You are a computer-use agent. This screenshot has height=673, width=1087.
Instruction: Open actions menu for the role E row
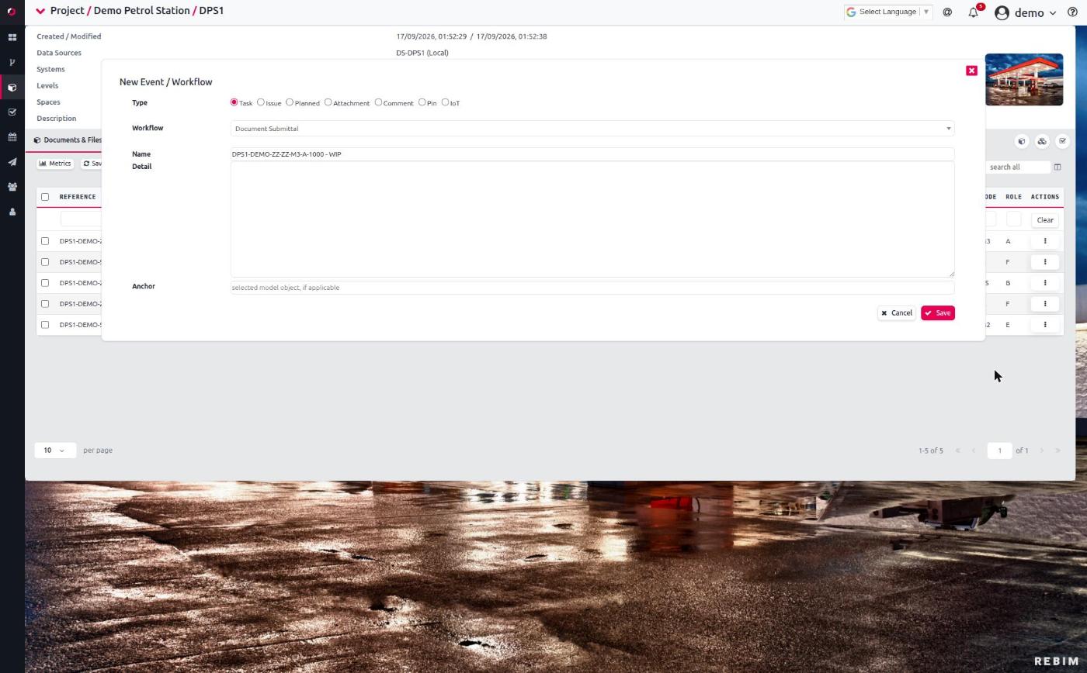point(1045,325)
